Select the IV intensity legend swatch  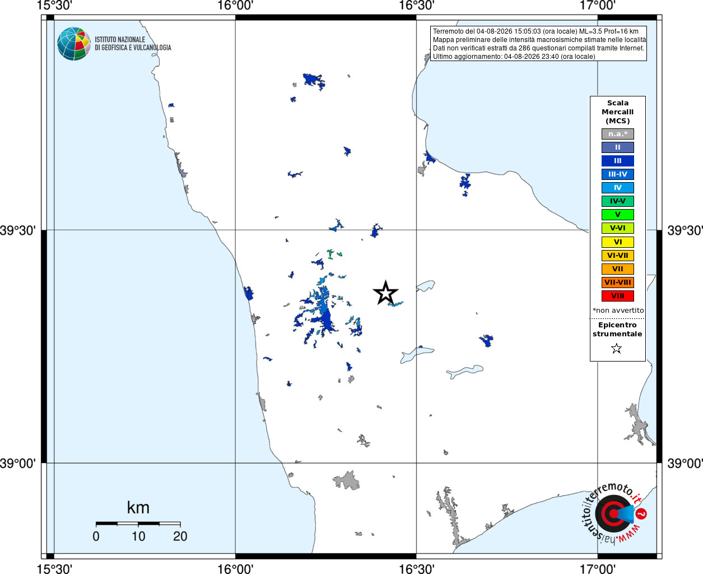tap(618, 188)
